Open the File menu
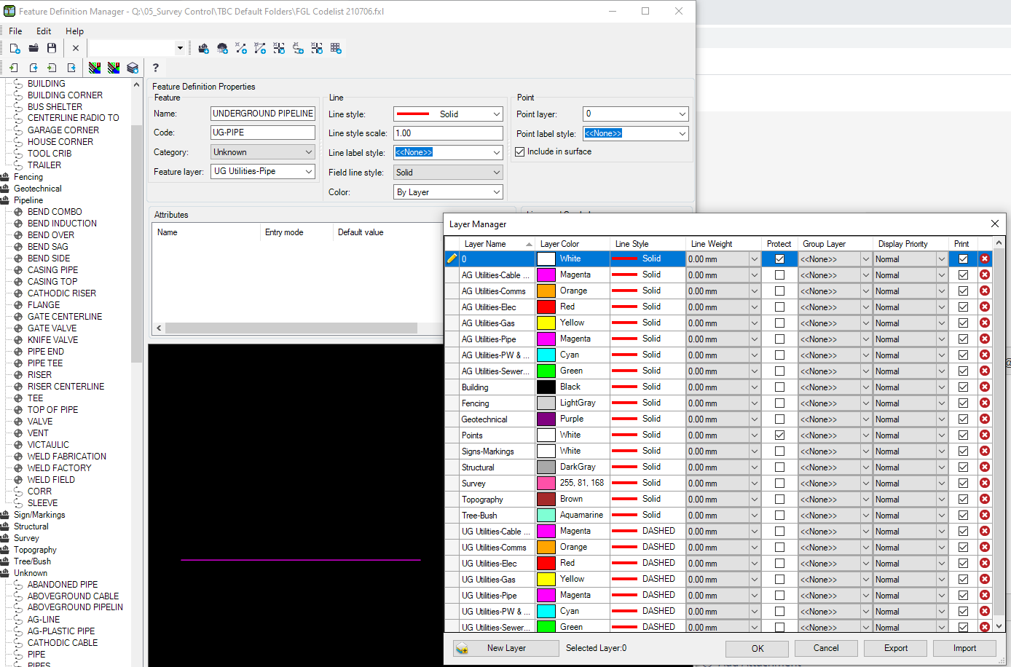The width and height of the screenshot is (1011, 667). click(x=15, y=31)
